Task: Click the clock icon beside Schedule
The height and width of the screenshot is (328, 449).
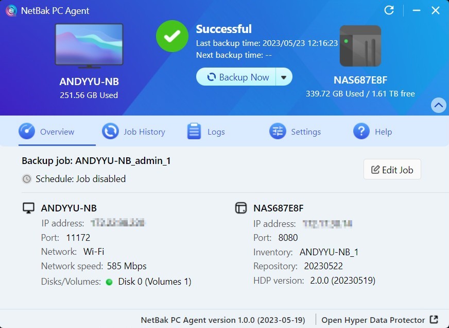Action: pos(27,179)
